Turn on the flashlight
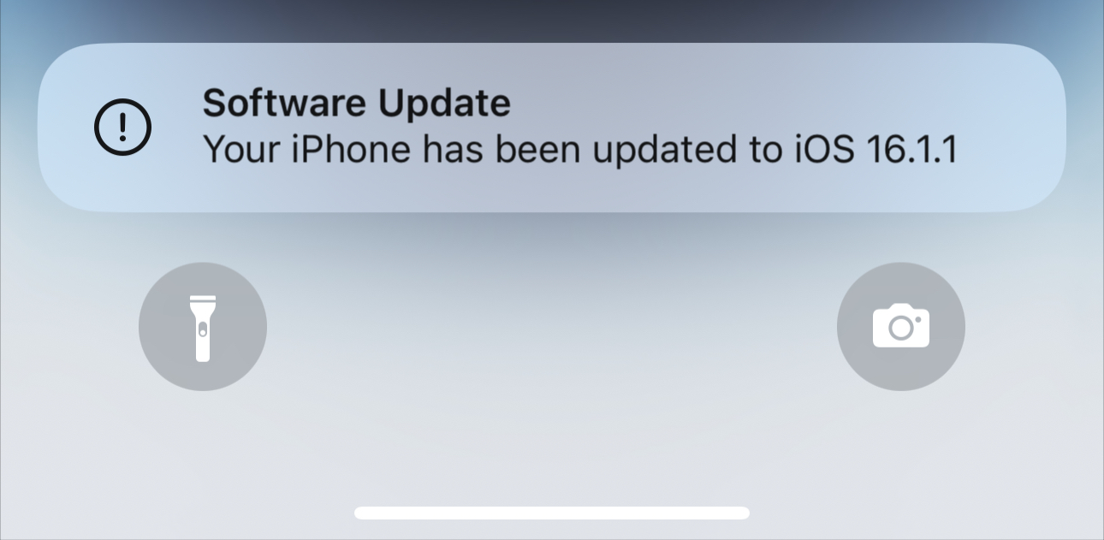 [203, 327]
